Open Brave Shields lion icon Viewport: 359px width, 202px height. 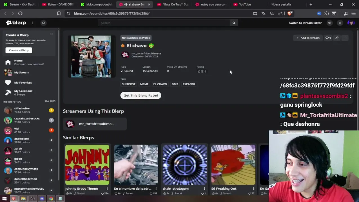tap(290, 13)
